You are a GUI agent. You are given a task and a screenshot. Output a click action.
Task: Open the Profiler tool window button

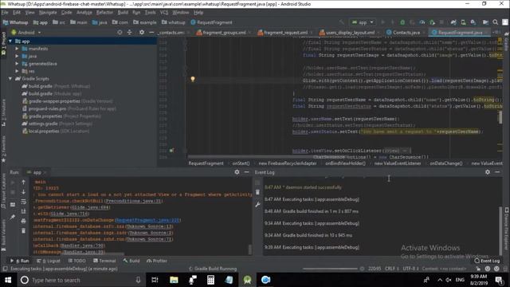[157, 261]
